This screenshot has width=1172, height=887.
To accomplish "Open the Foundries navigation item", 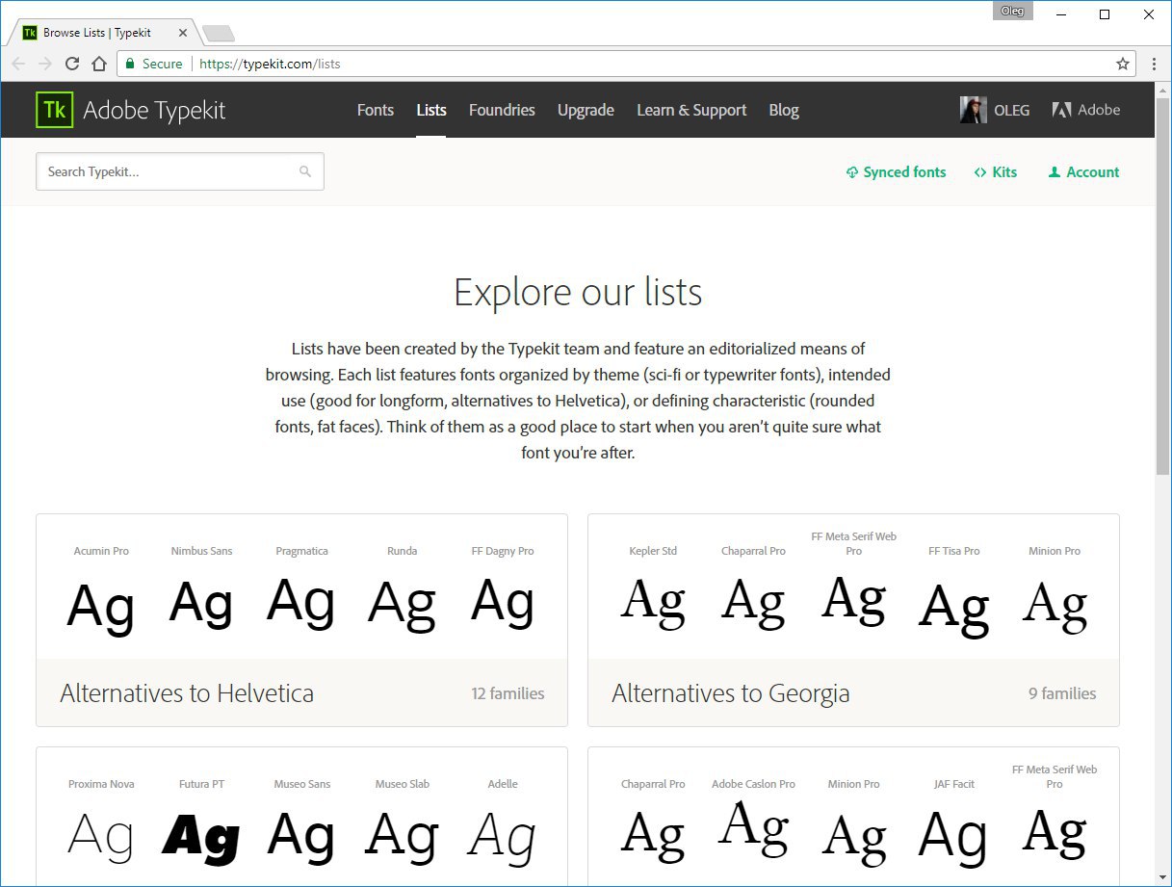I will click(502, 110).
